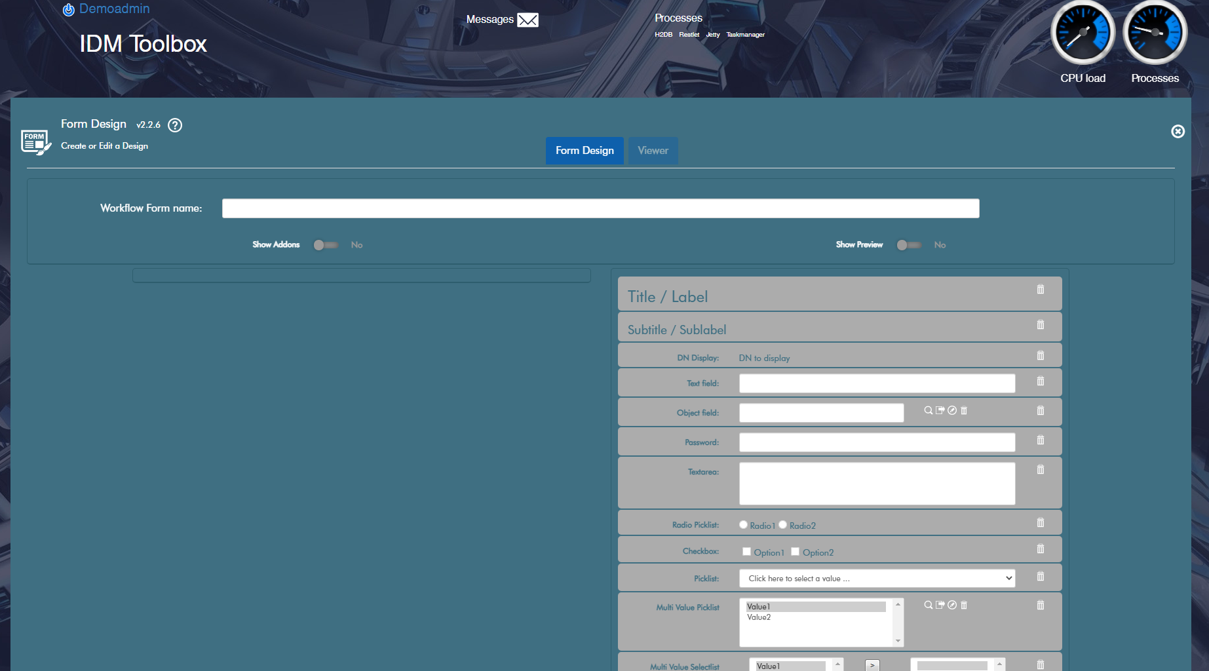Open Messages envelope icon
1209x671 pixels.
(528, 20)
